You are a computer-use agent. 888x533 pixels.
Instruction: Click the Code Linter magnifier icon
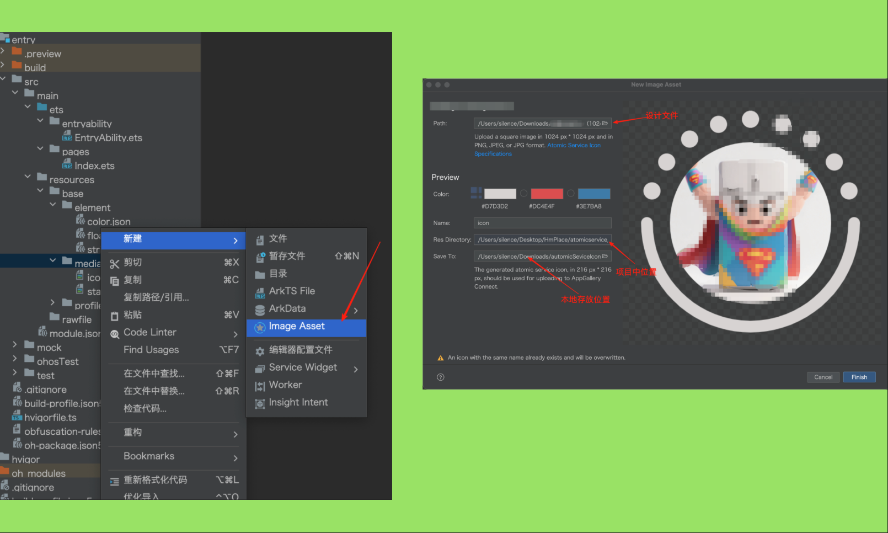pos(114,334)
